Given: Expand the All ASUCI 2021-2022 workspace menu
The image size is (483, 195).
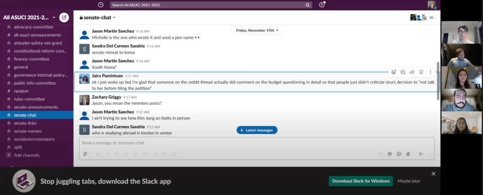Looking at the screenshot, I should [x=30, y=18].
